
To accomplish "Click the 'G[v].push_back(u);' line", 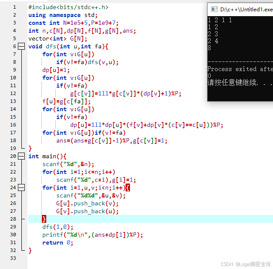I will click(x=87, y=211).
